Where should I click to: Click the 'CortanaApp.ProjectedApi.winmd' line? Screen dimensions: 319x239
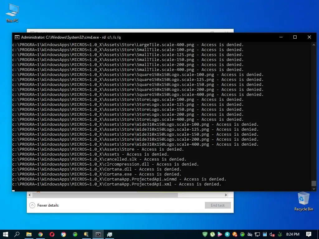tap(119, 179)
